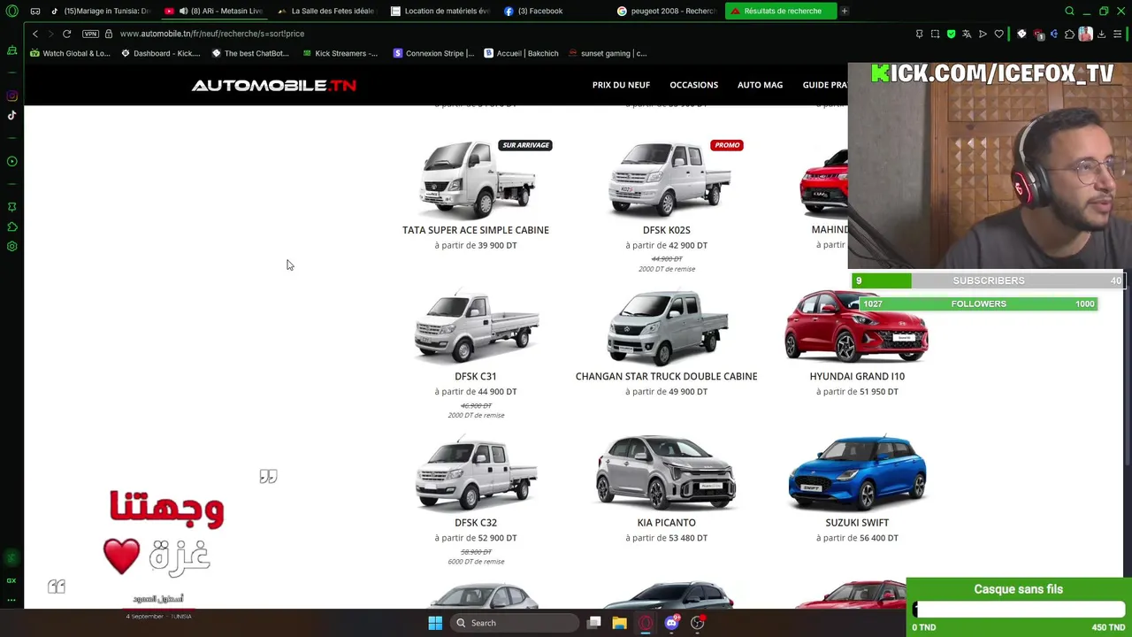Click the DFSK C31 title
Screen dimensions: 1132x637
476,376
